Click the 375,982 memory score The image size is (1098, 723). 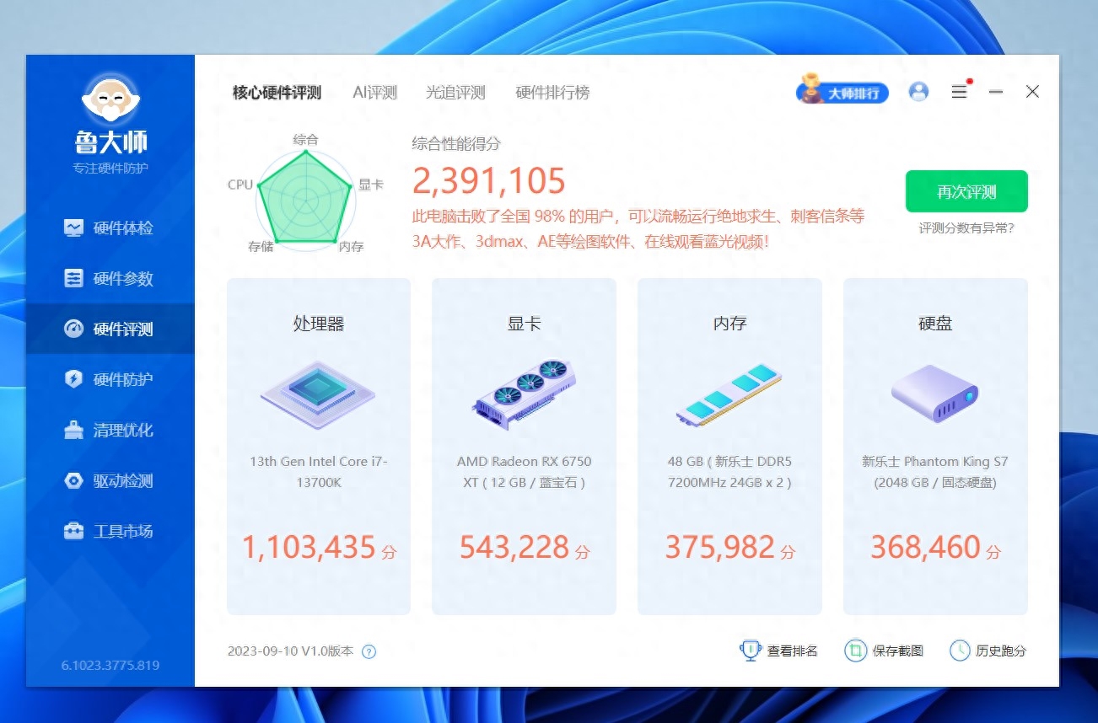[x=720, y=547]
